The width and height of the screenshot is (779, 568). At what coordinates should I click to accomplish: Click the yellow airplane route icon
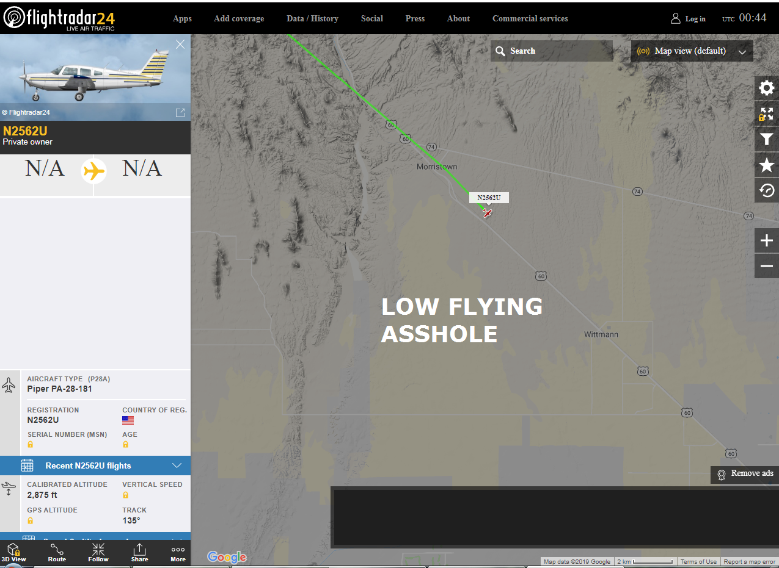pos(93,171)
